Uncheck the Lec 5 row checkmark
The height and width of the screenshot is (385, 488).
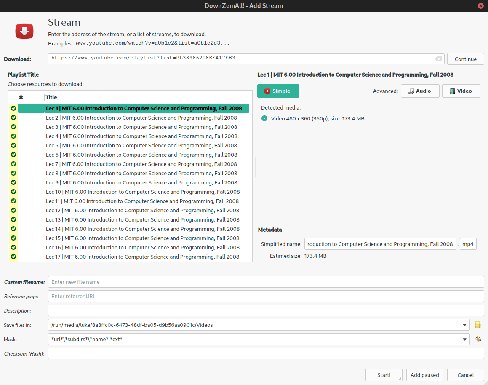(x=13, y=145)
